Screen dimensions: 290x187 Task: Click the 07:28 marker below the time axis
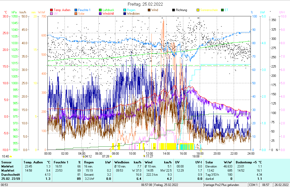tap(106, 156)
